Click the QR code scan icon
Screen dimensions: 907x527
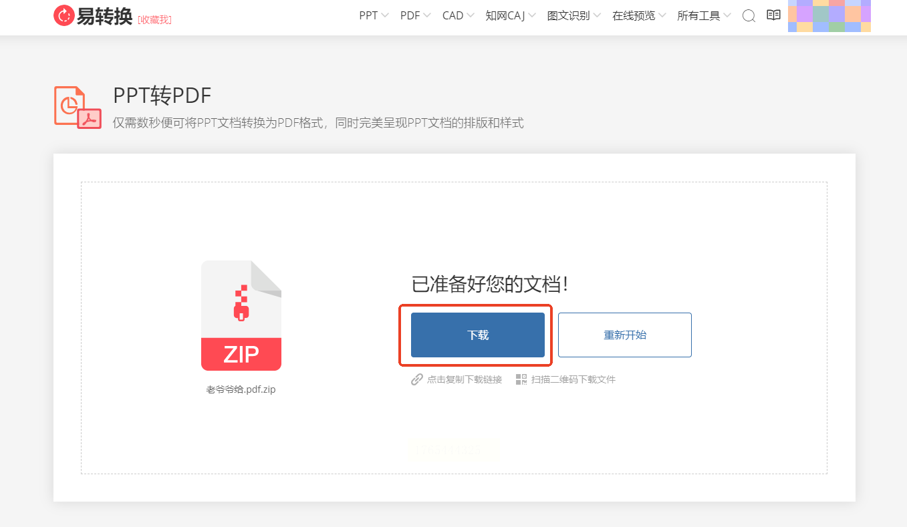click(x=521, y=379)
